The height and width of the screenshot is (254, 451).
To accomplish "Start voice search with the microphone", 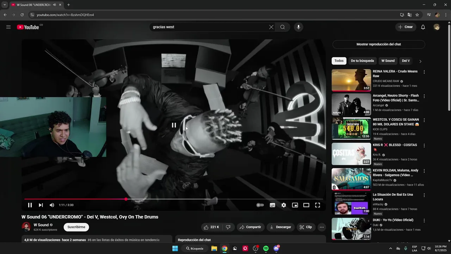I will pyautogui.click(x=298, y=27).
